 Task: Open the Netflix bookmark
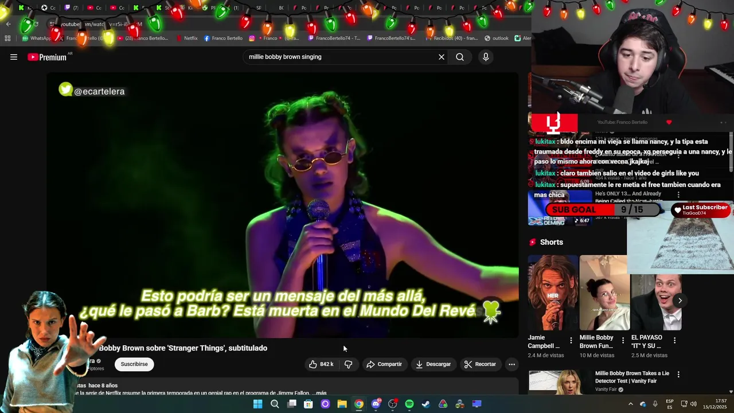[x=187, y=38]
